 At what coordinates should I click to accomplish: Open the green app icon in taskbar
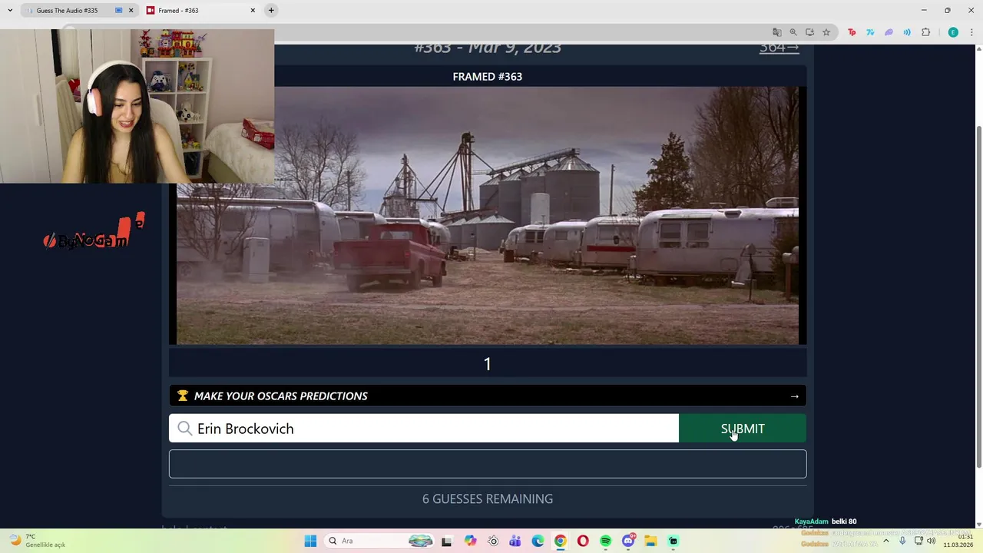point(674,541)
